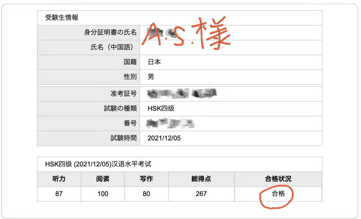
Task: Click the 日本 nationality value
Action: 154,62
